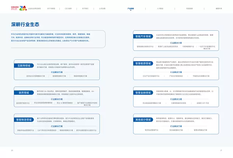The width and height of the screenshot is (233, 158).
Task: Click the 医药领域 blue label
Action: [24, 93]
